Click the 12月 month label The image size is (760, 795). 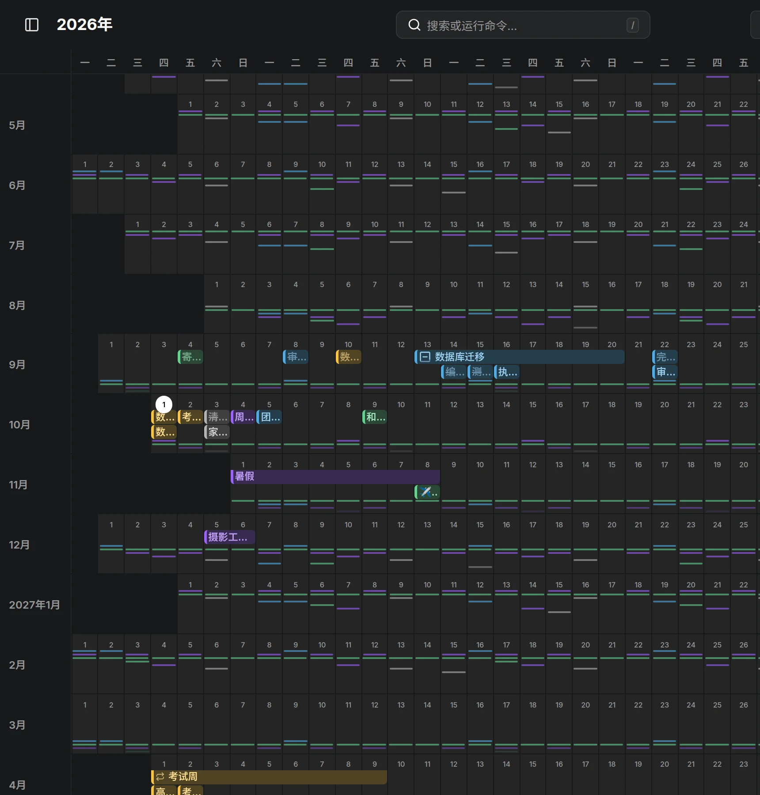[19, 545]
